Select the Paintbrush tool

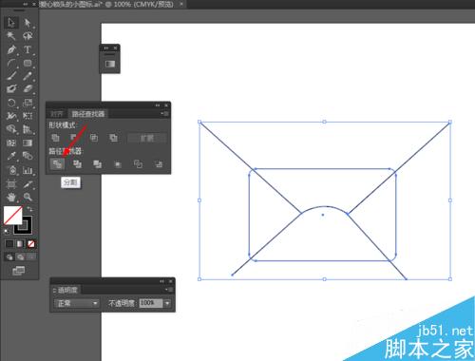point(11,76)
